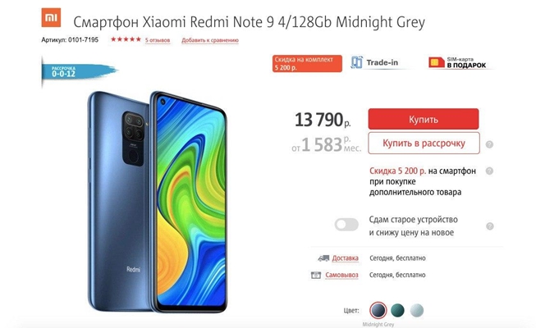Click the orange Mi brand logo
The width and height of the screenshot is (536, 328).
pyautogui.click(x=51, y=17)
